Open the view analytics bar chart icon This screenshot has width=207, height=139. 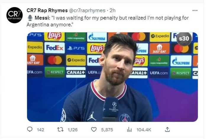click(129, 130)
